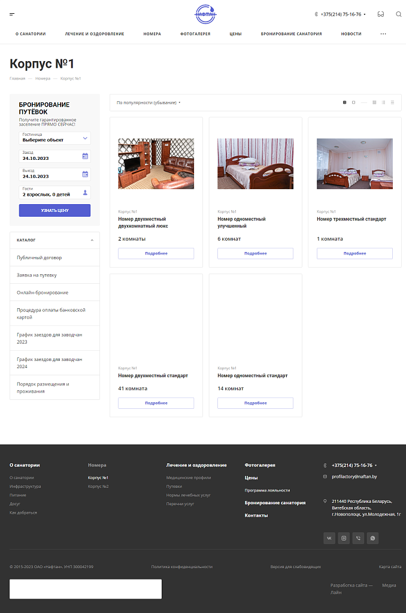Screen dimensions: 406x613
Task: Click the Нафтан logo
Action: click(205, 14)
